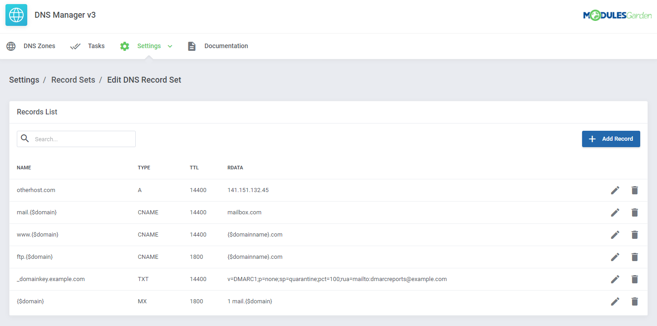657x326 pixels.
Task: Delete the www.{$domain} CNAME record
Action: (635, 235)
